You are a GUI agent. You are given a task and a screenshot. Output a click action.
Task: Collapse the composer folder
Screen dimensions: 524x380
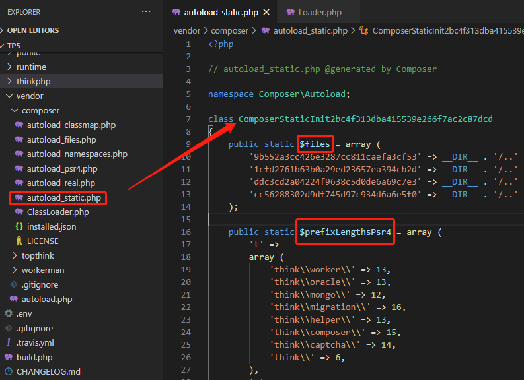(40, 110)
